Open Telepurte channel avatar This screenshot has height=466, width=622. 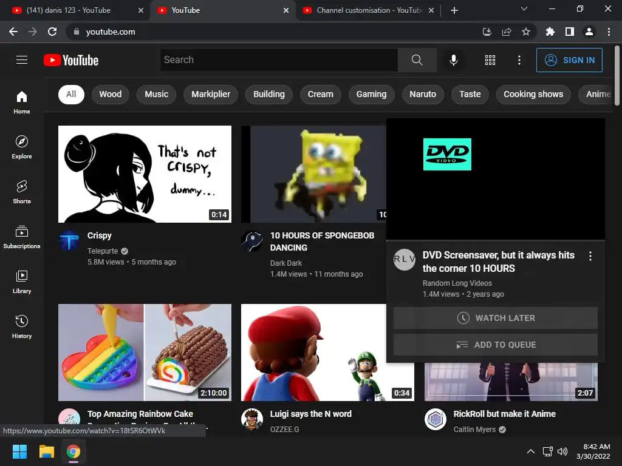69,240
